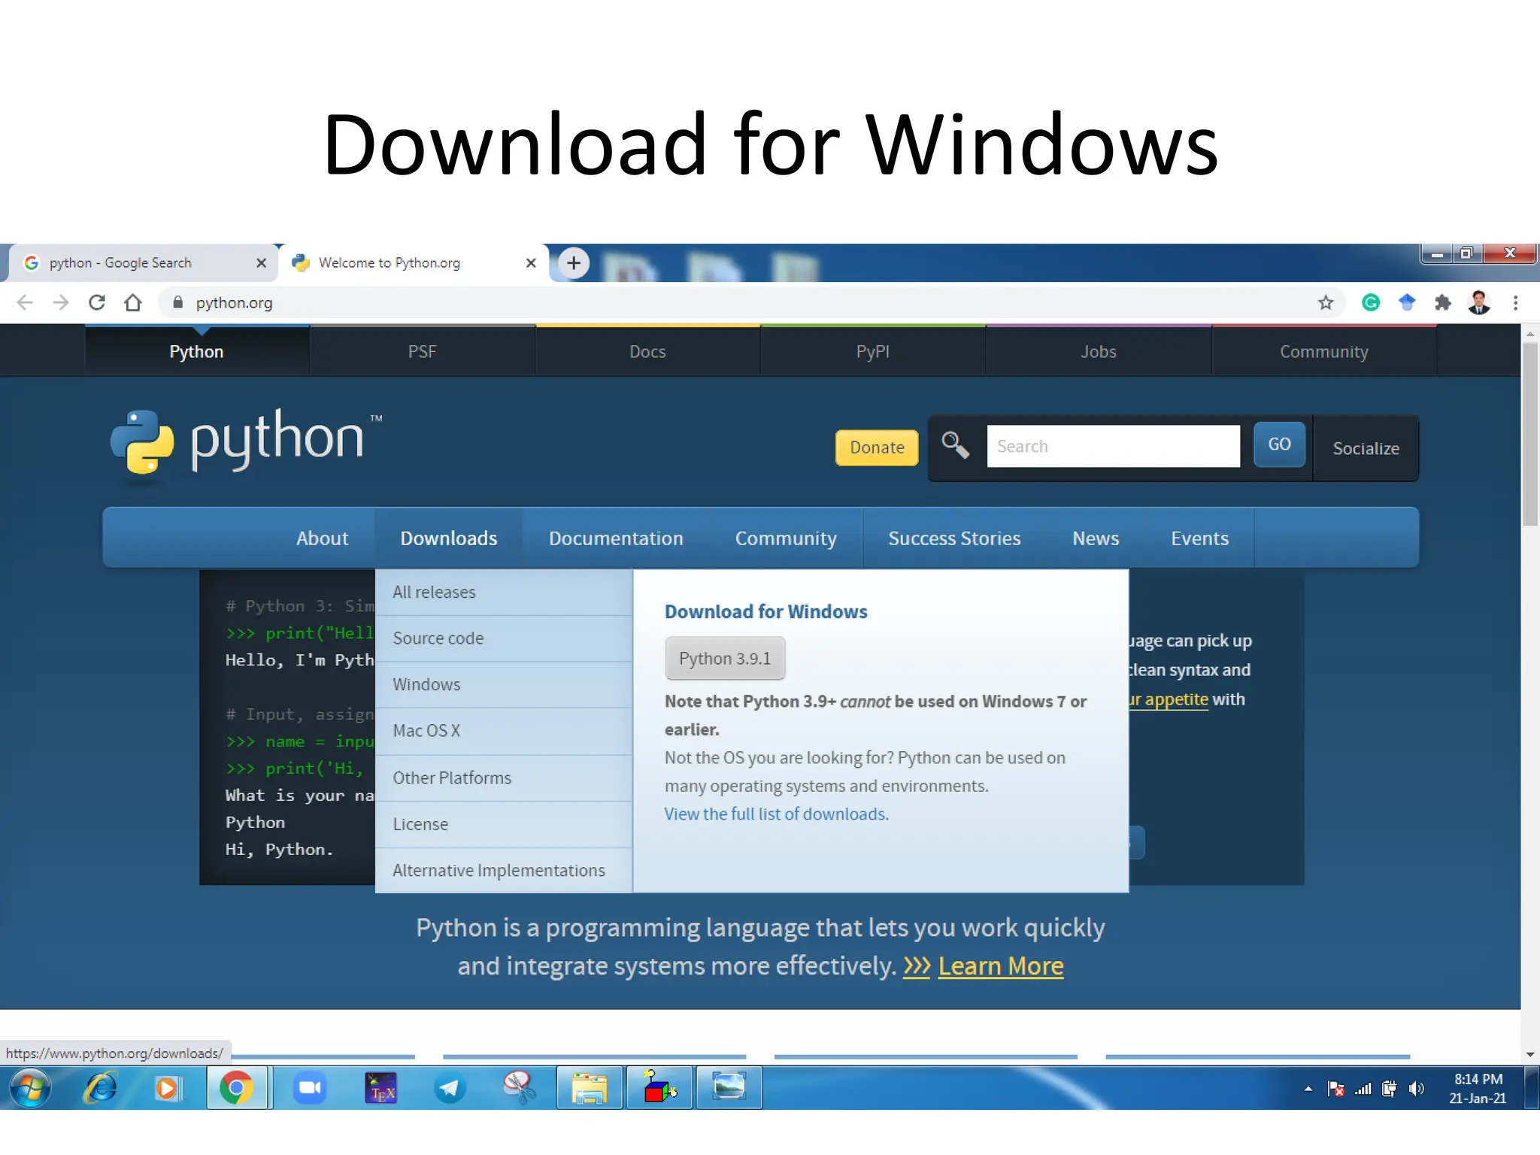Click the browser back arrow
This screenshot has width=1540, height=1155.
25,302
